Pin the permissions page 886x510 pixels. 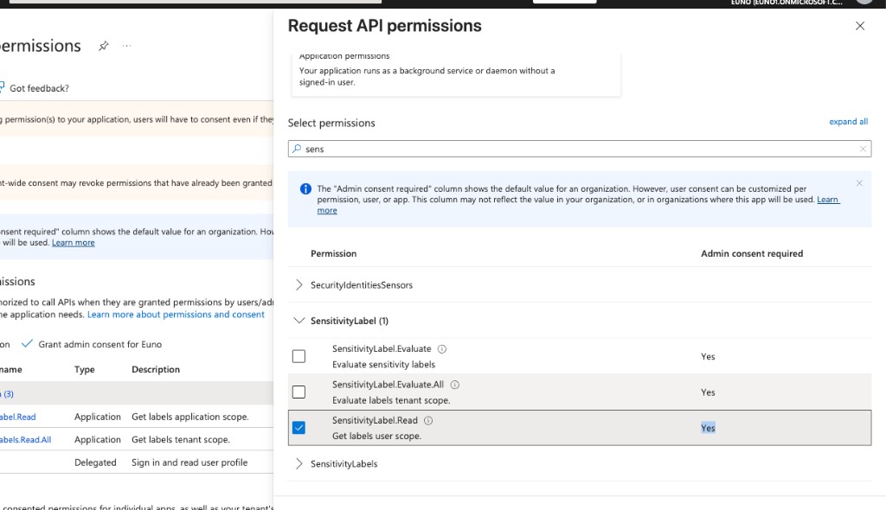(104, 46)
